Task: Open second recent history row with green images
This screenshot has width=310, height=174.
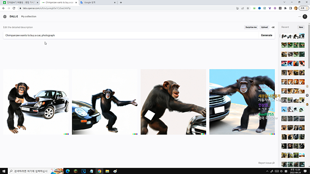Action: 293,45
